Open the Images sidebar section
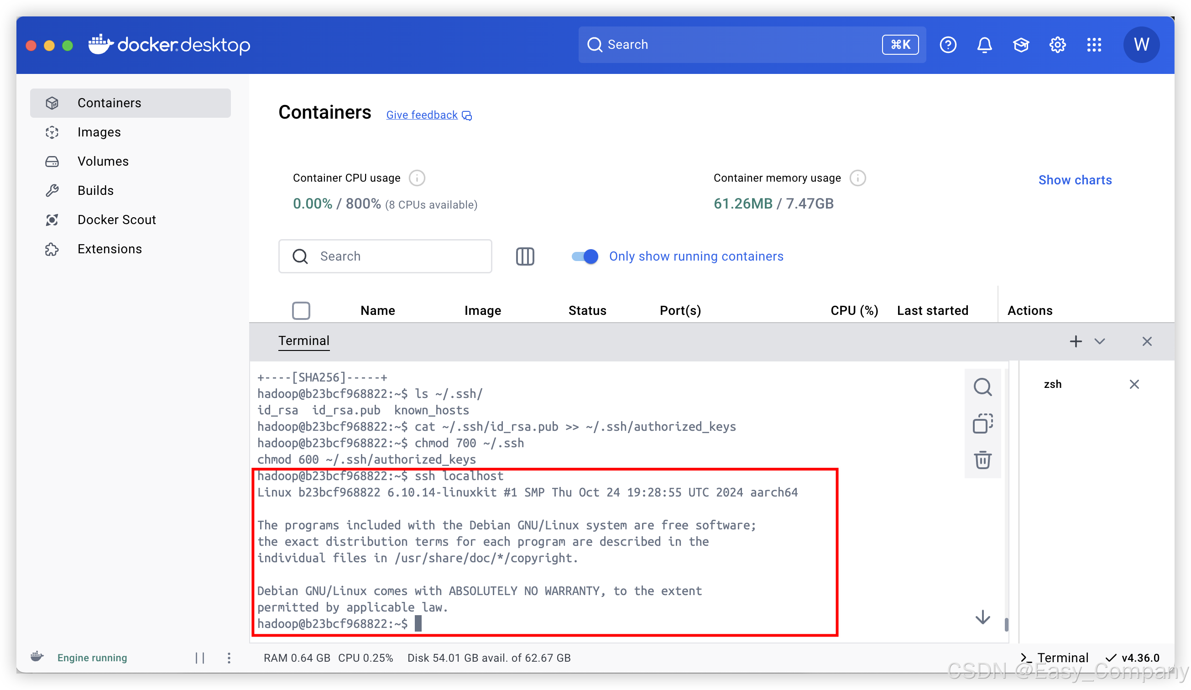The height and width of the screenshot is (690, 1191). pos(131,132)
